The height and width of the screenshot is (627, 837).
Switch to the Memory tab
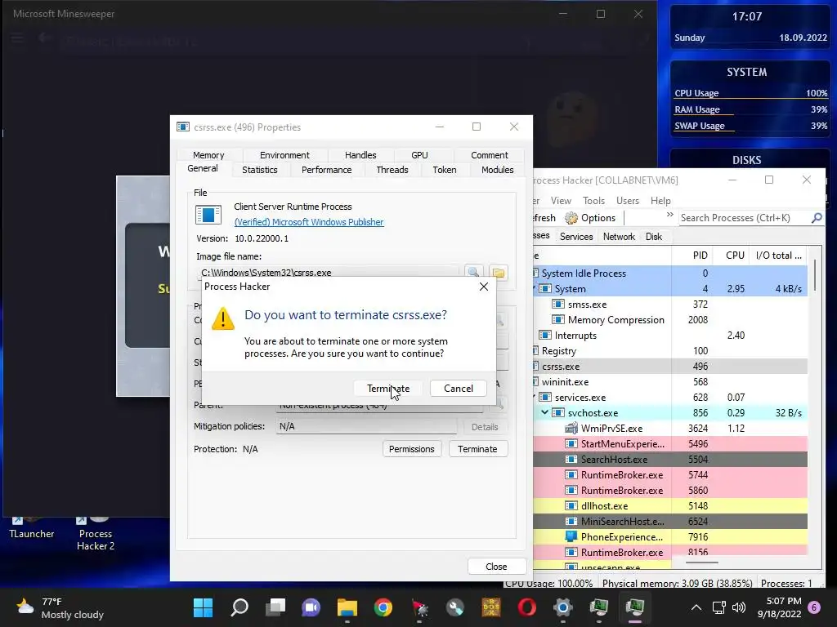coord(208,155)
